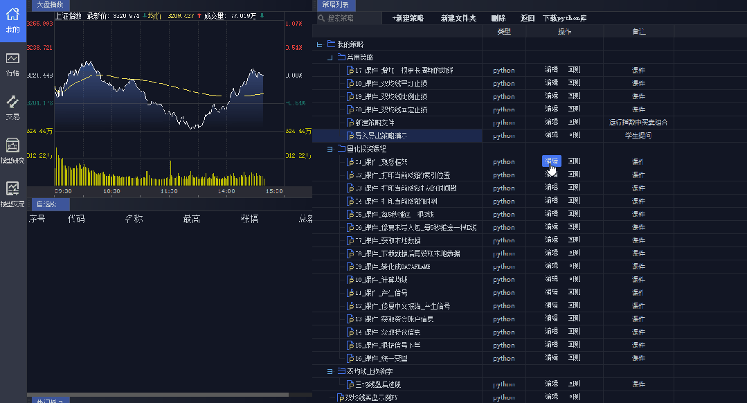
Task: Click the 返回 button
Action: [528, 18]
